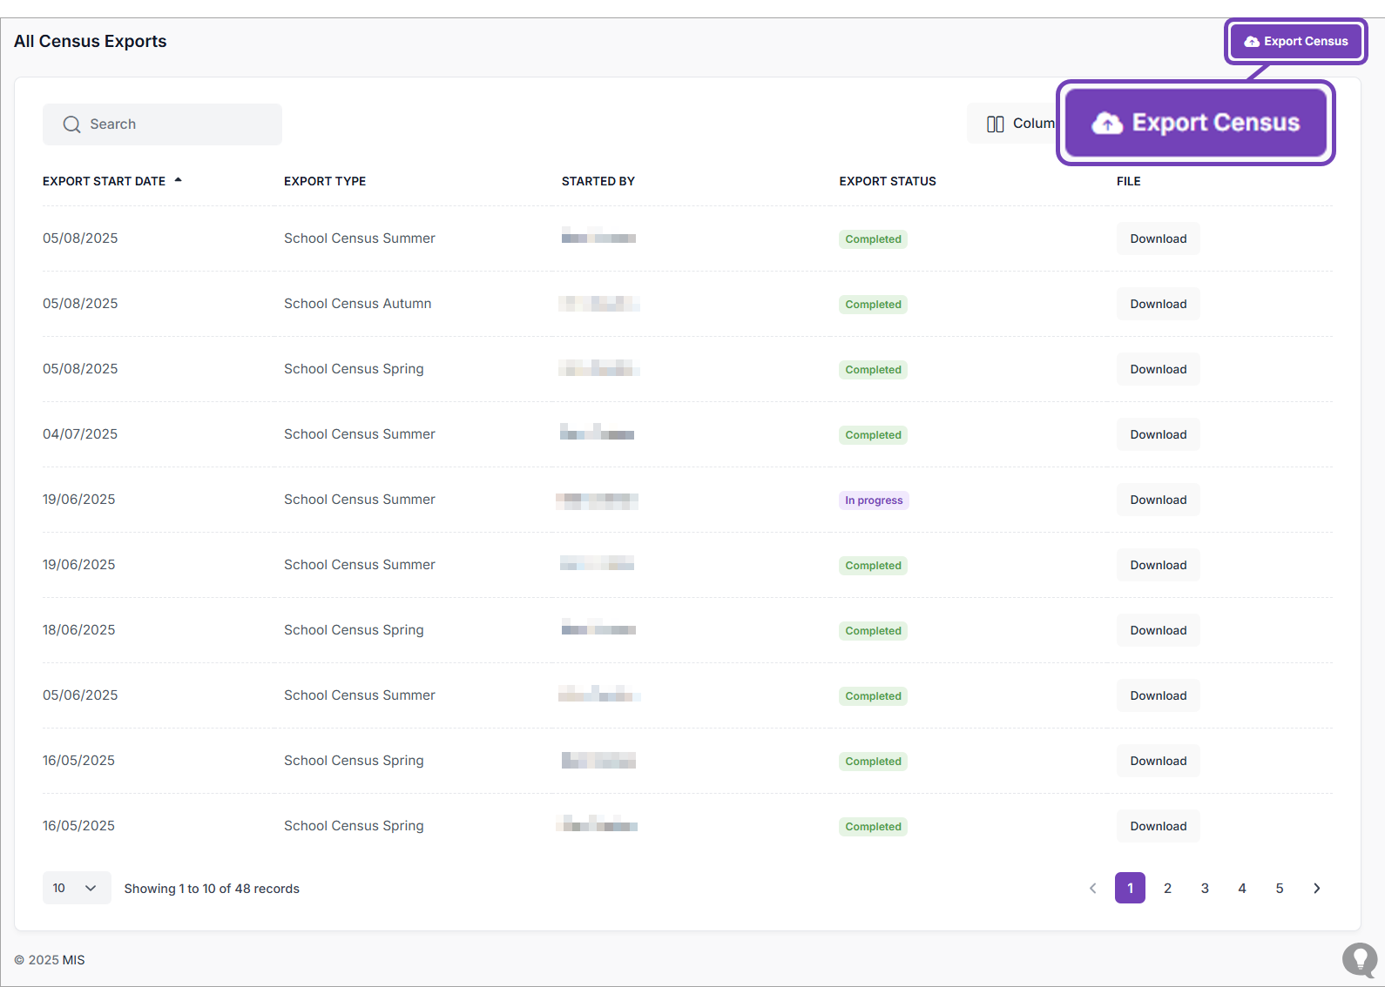Click the search magnifier icon
Screen dimensions: 1385x987
coord(71,124)
